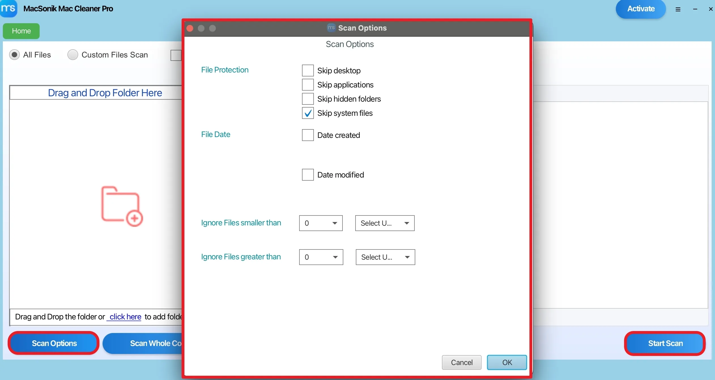This screenshot has height=380, width=715.
Task: Click the ms icon in Scan Options title
Action: [x=331, y=28]
